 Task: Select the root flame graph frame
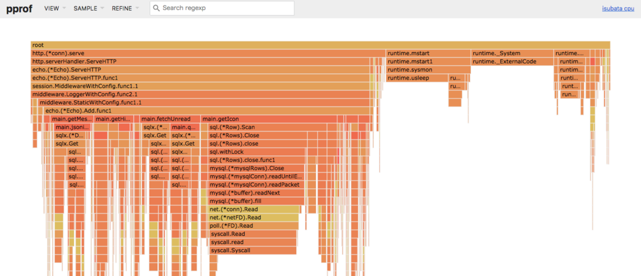(320, 45)
